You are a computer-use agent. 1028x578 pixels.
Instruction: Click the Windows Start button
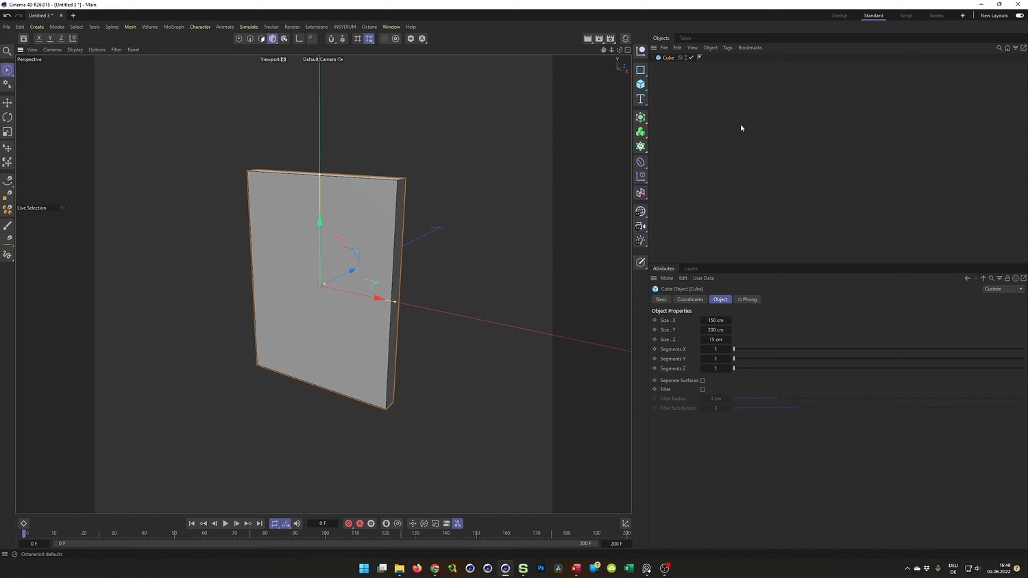[x=364, y=568]
